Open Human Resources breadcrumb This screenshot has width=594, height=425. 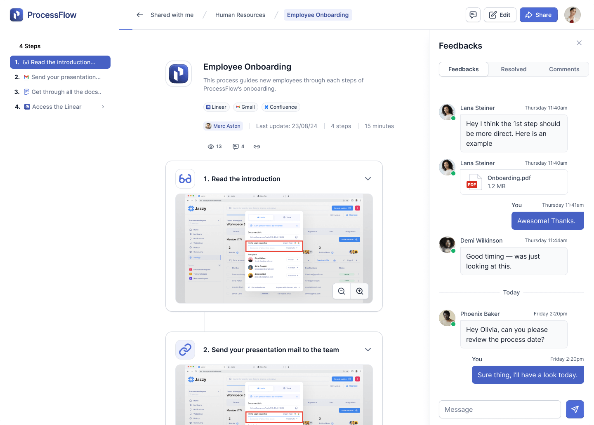click(240, 15)
